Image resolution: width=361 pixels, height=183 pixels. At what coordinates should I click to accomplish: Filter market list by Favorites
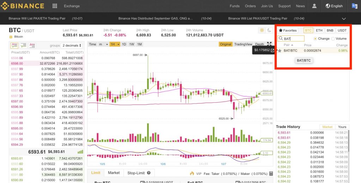(288, 31)
